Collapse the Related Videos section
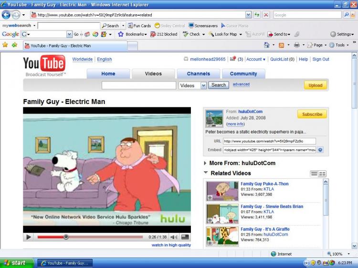 tap(206, 173)
